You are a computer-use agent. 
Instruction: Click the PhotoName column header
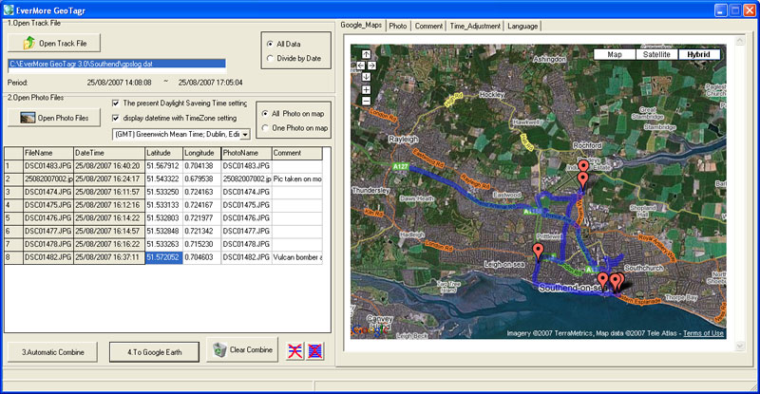click(x=246, y=153)
